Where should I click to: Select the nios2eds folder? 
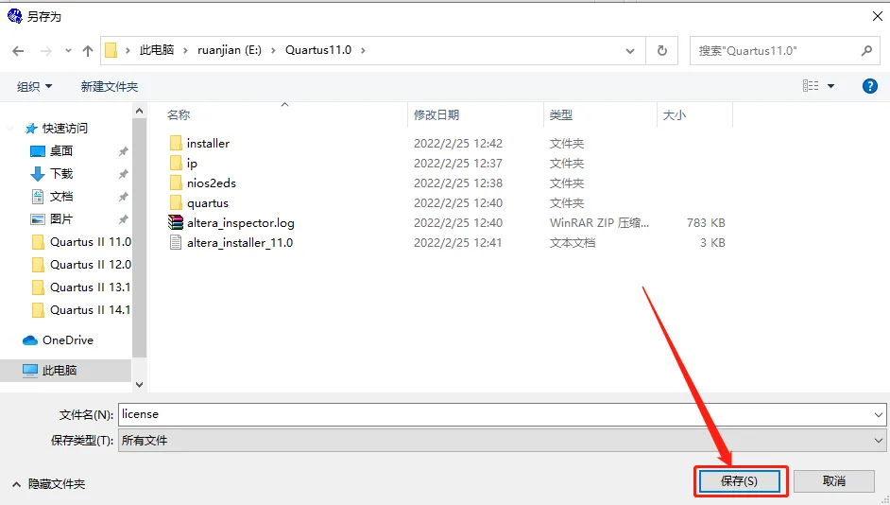(211, 183)
